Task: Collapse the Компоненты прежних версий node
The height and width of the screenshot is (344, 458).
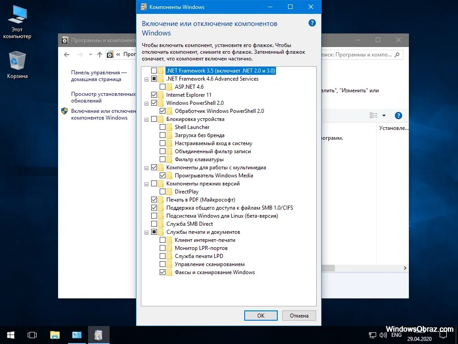Action: (x=147, y=184)
